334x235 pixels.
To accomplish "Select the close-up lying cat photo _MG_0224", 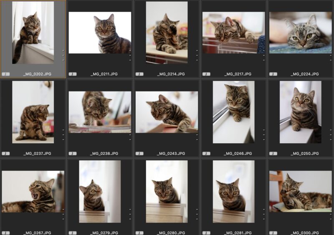I will 300,33.
